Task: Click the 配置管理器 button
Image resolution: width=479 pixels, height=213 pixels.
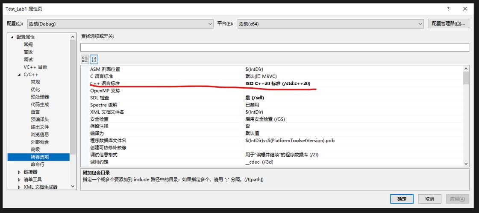Action: pyautogui.click(x=448, y=24)
